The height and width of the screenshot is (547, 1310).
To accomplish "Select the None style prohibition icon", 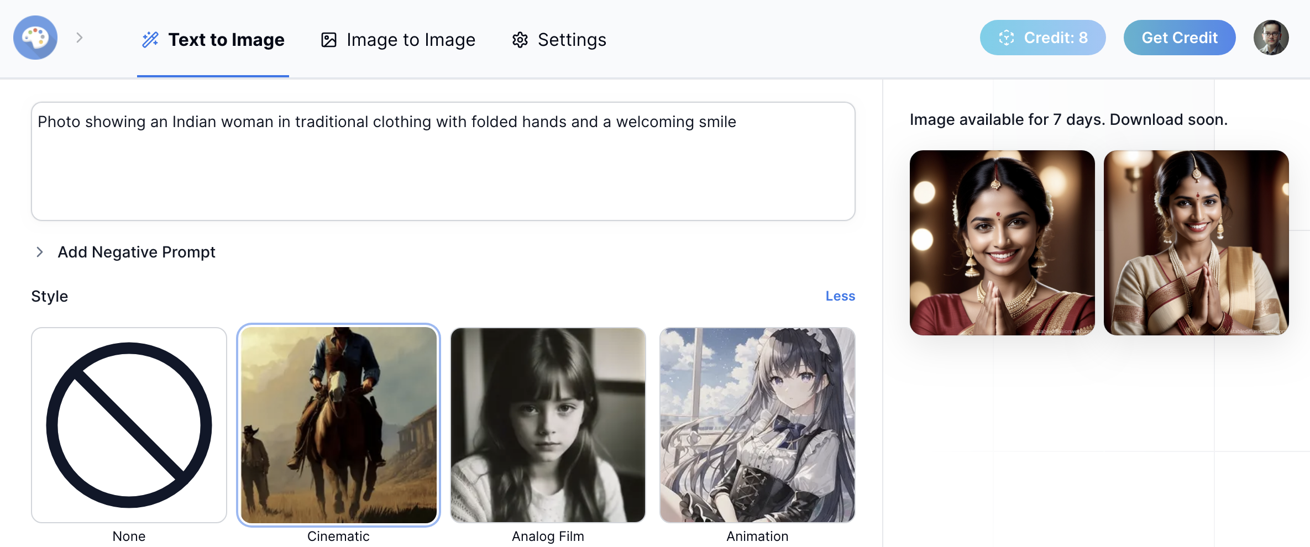I will [129, 425].
